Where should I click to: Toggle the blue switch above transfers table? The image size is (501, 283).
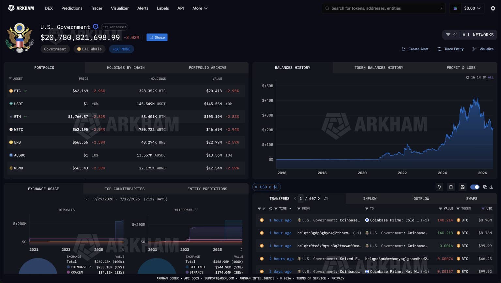475,187
